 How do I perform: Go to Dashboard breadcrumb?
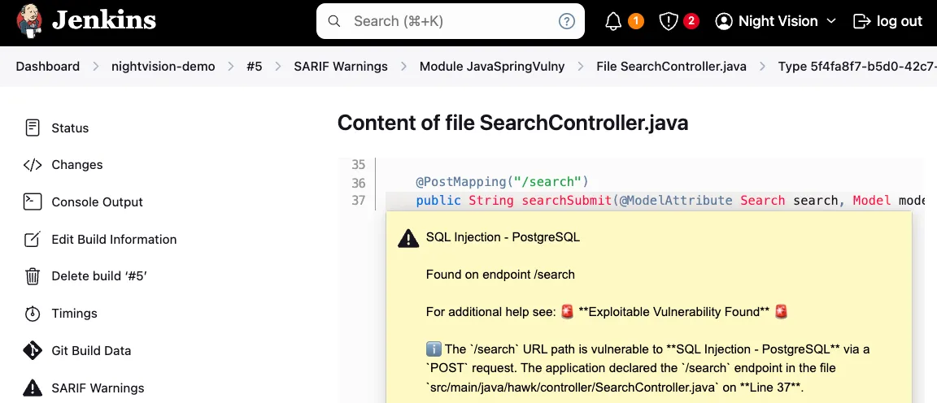coord(48,67)
